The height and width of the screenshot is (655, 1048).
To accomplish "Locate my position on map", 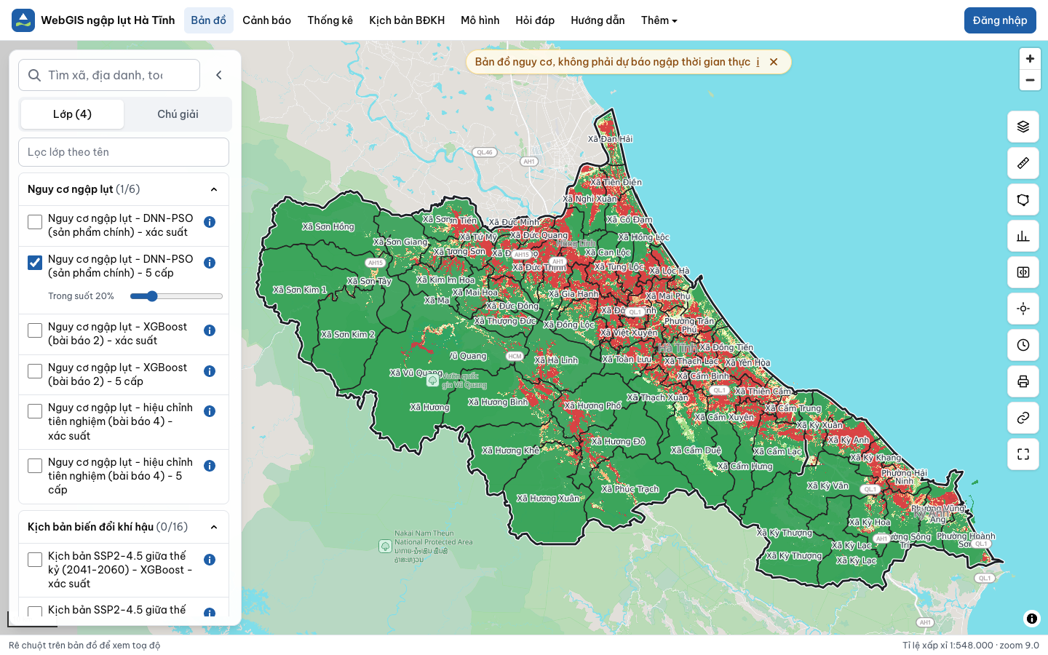I will point(1023,309).
